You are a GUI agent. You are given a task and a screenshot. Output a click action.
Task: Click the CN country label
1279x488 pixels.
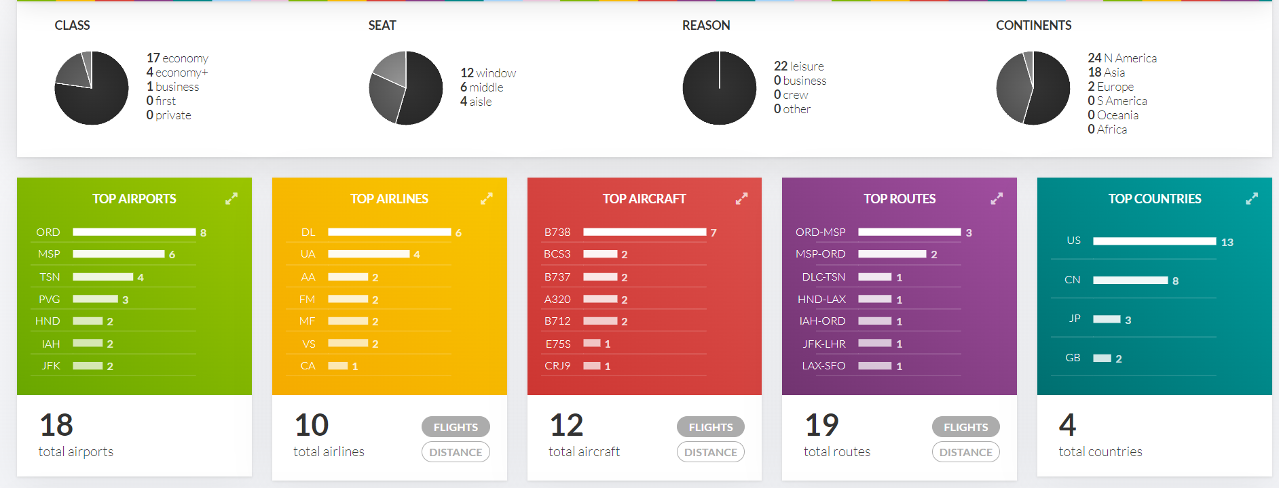[1073, 279]
